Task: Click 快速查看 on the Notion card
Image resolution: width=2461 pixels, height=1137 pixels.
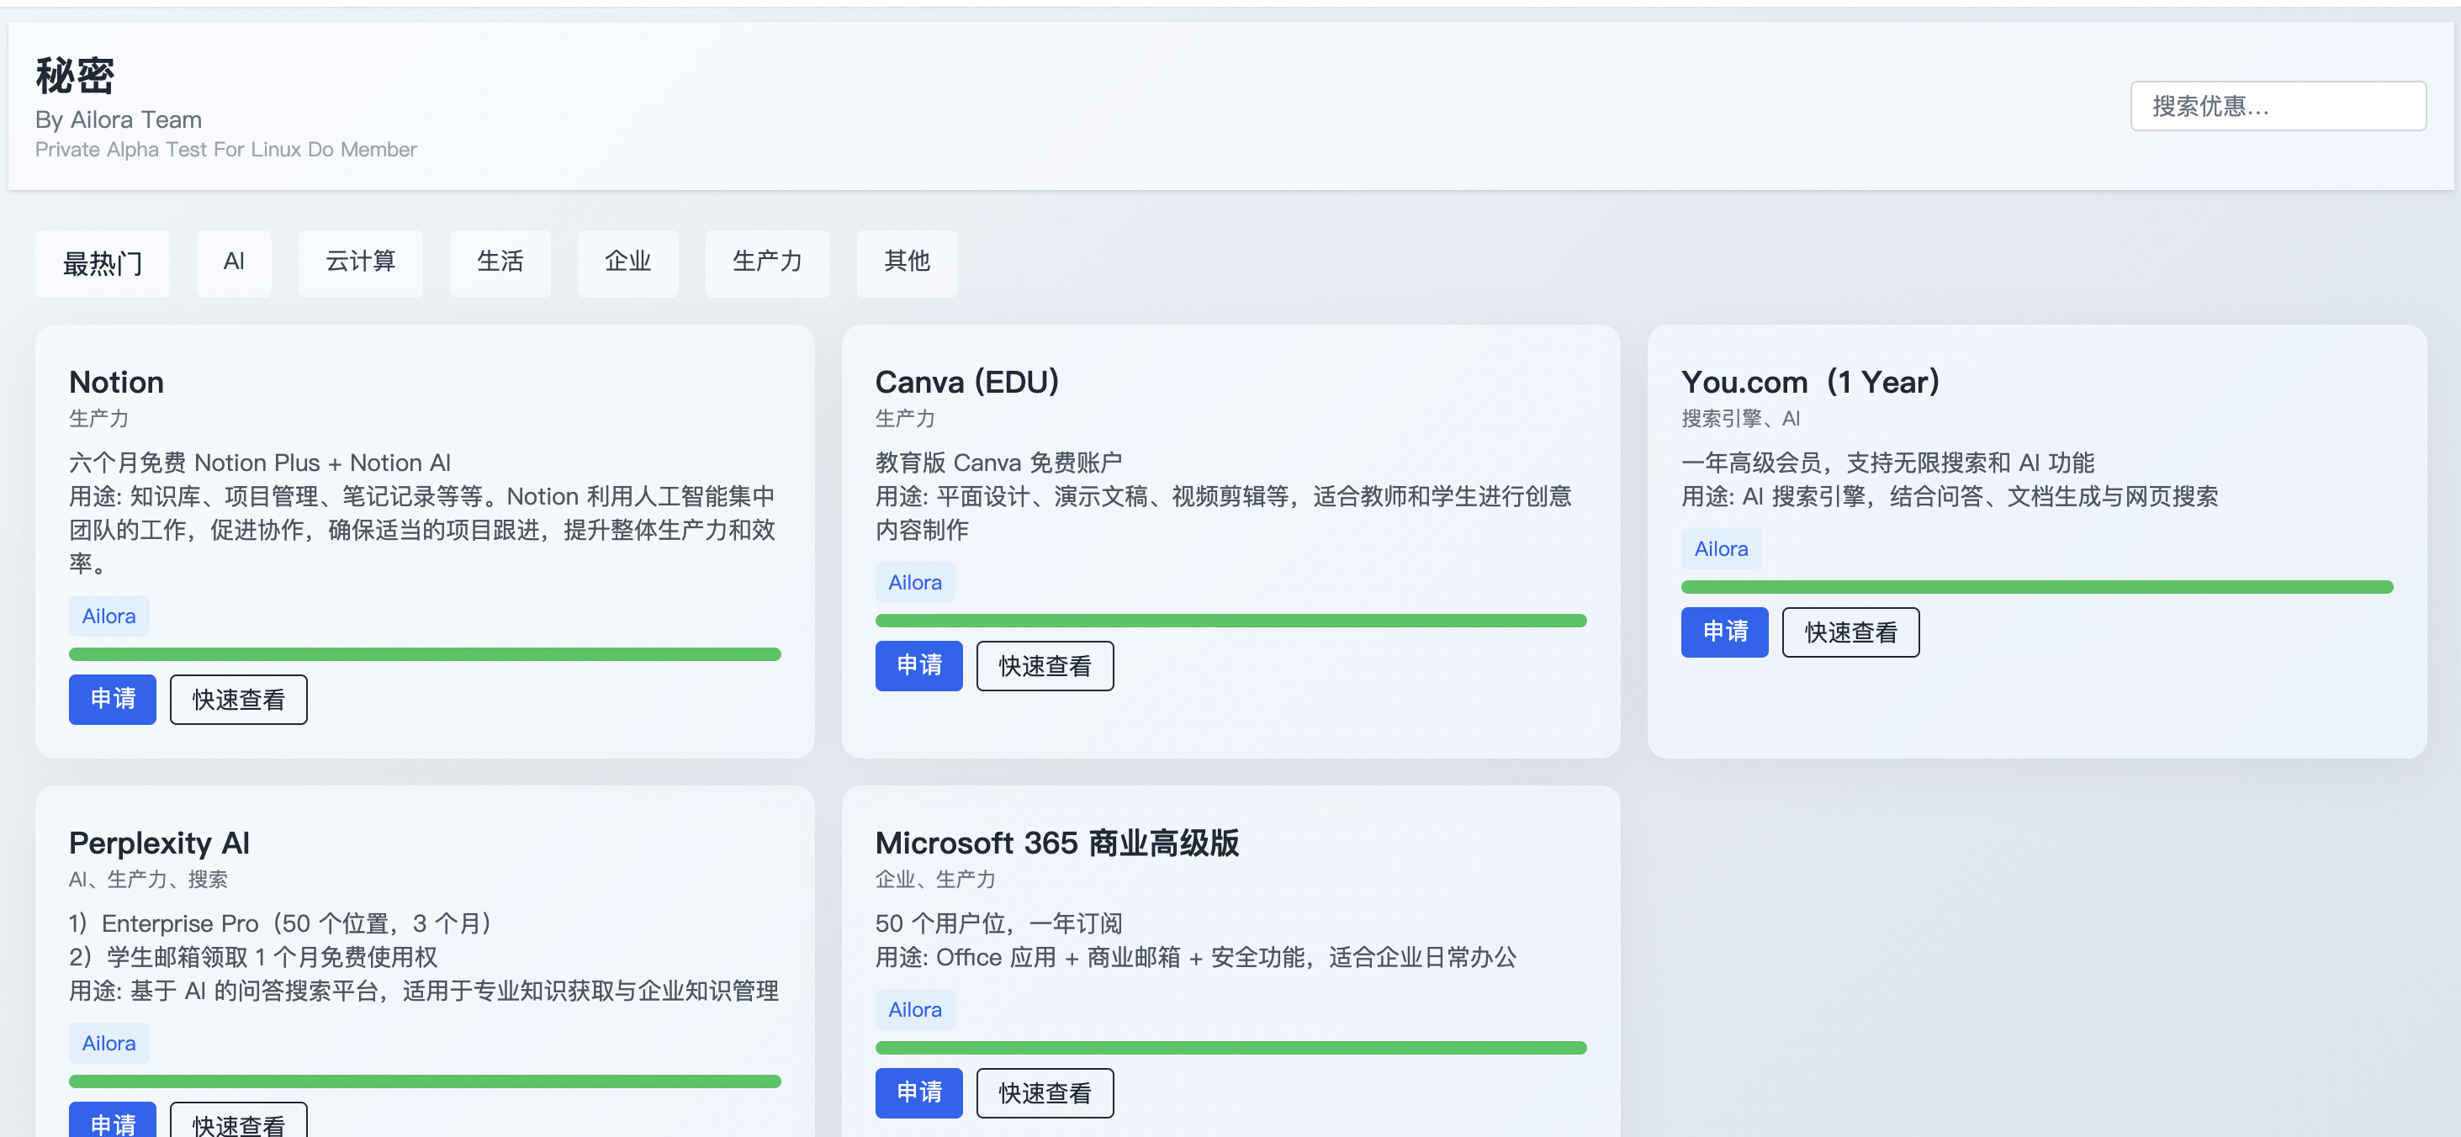Action: tap(239, 700)
